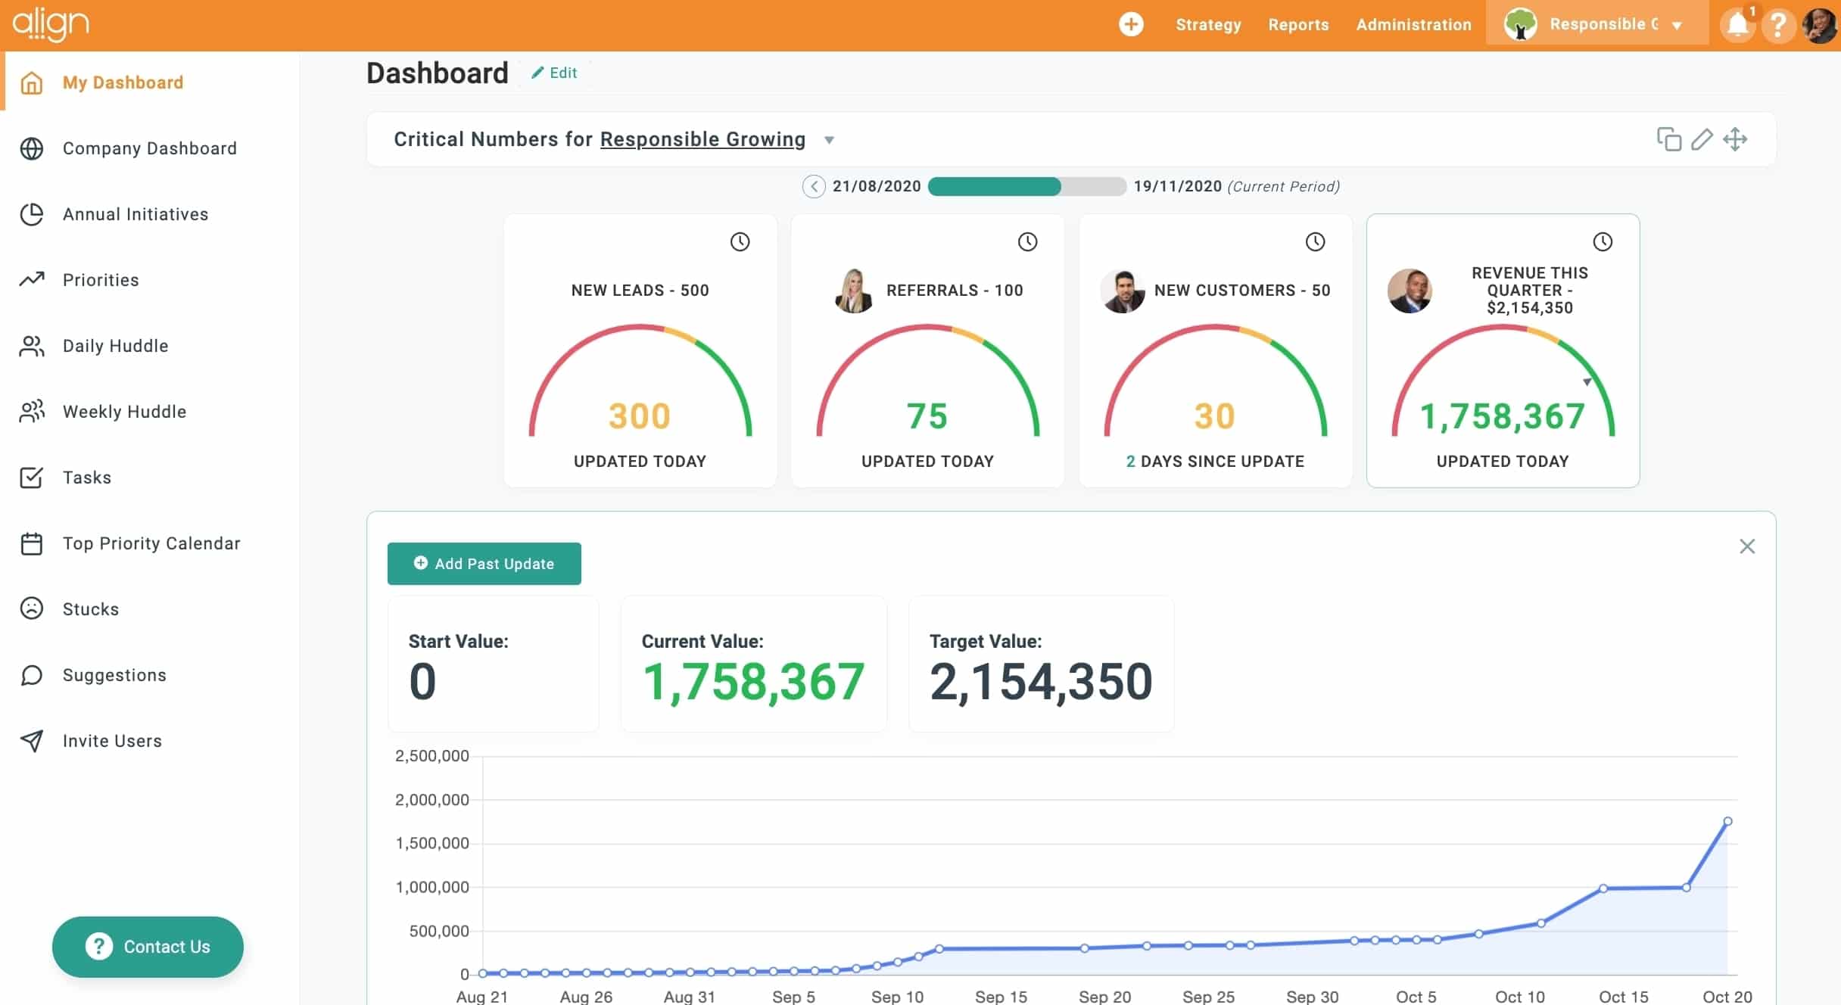Image resolution: width=1841 pixels, height=1005 pixels.
Task: Click the duplicate widget icon
Action: click(x=1668, y=139)
